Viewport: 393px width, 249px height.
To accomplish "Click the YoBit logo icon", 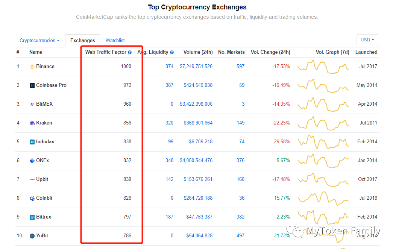I will pyautogui.click(x=32, y=236).
